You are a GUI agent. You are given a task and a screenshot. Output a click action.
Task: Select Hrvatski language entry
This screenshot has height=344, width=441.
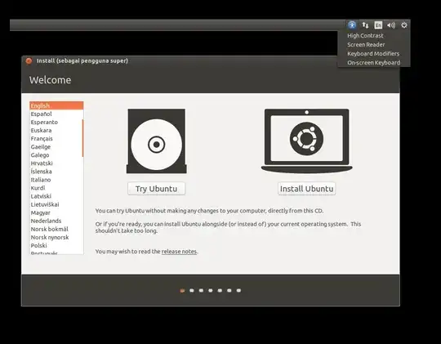tap(56, 163)
